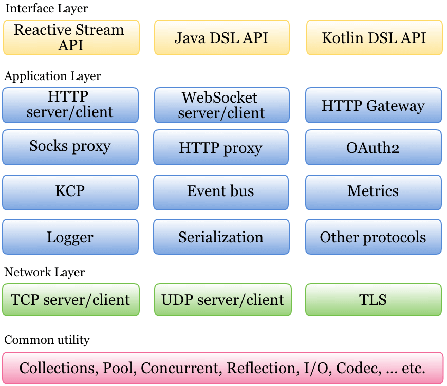The width and height of the screenshot is (447, 386).
Task: Open the Metrics block
Action: pos(374,192)
